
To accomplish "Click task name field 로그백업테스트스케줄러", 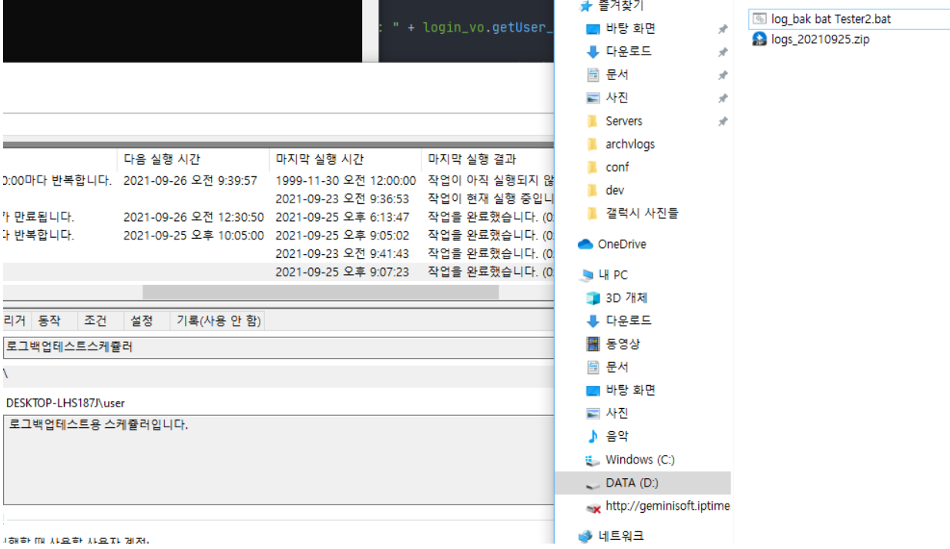I will point(278,347).
